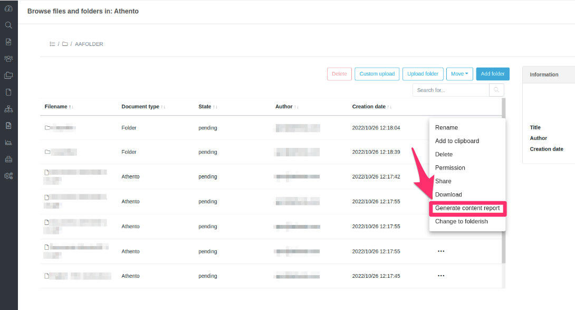The image size is (575, 310).
Task: Select Generate content report from context menu
Action: point(467,208)
